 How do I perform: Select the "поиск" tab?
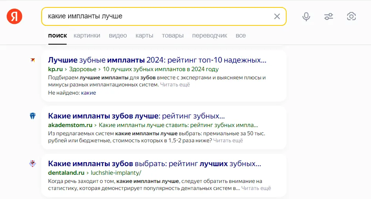[x=57, y=36]
